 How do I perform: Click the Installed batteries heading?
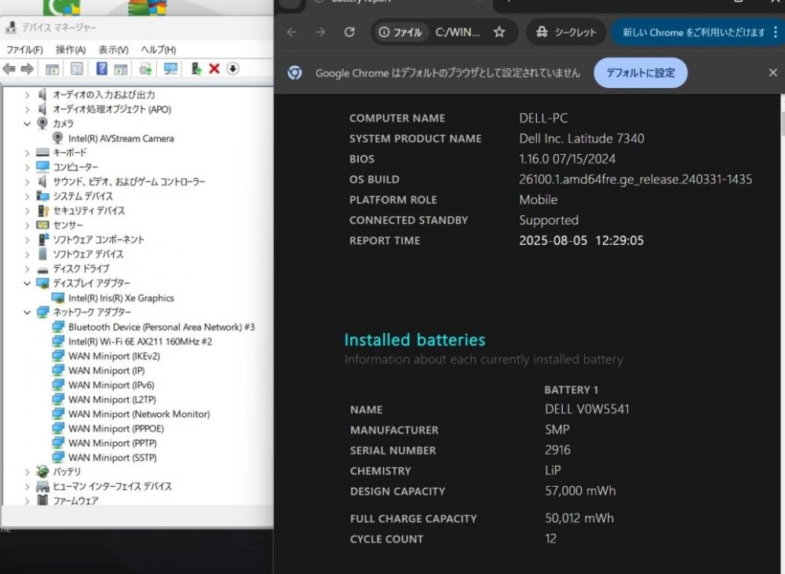[x=414, y=340]
